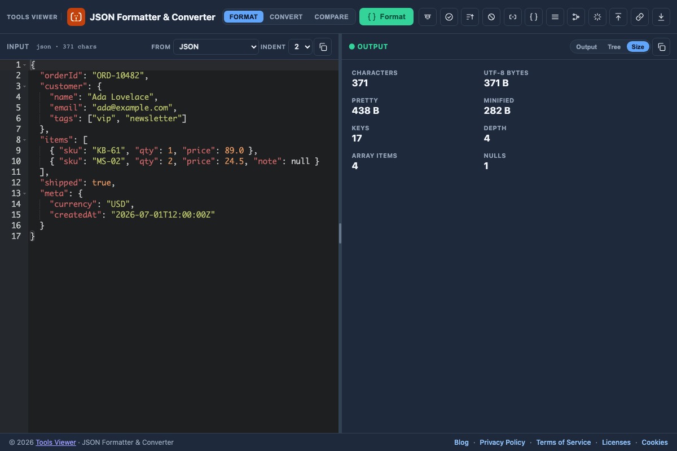Click the "MS-02" sku value
The image size is (677, 451).
click(108, 161)
